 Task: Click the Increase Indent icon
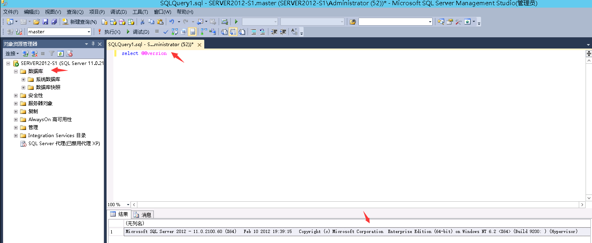[283, 32]
